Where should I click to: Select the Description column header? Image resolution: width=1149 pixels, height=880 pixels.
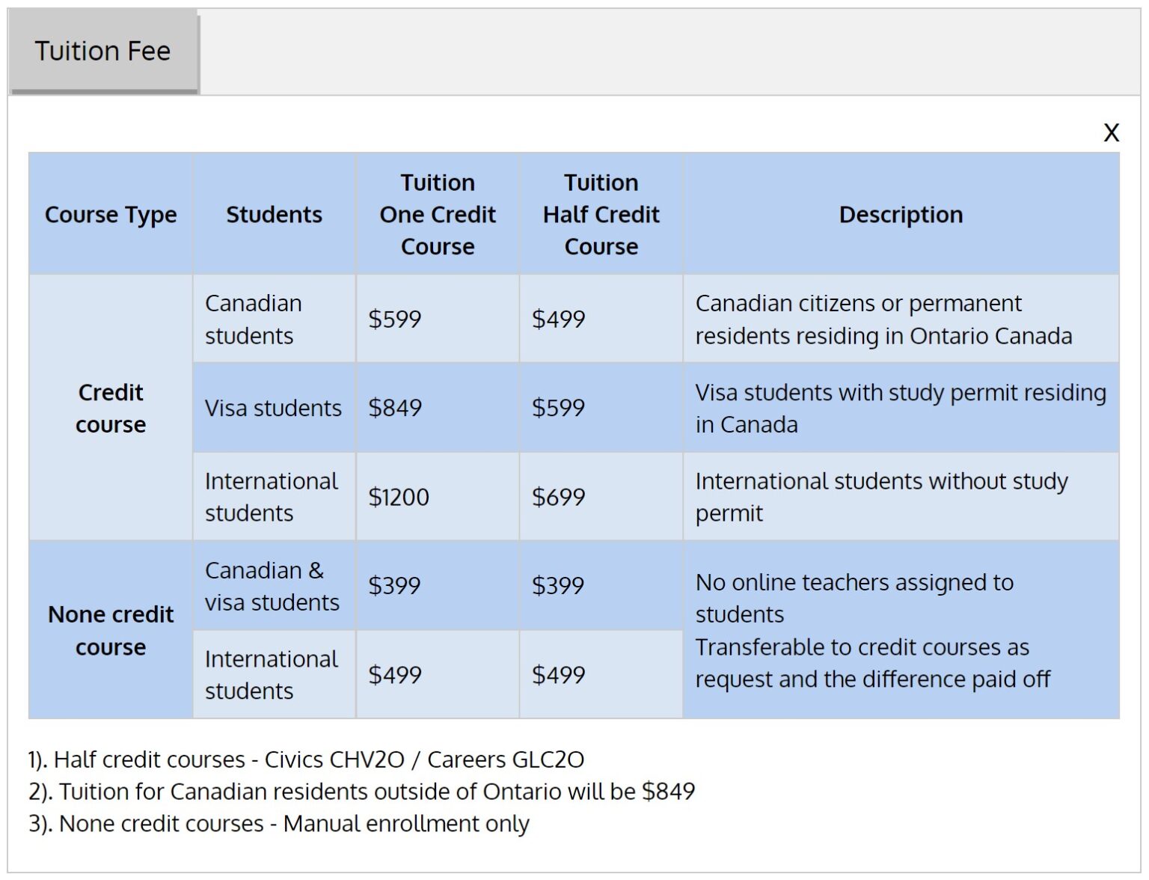pyautogui.click(x=901, y=215)
